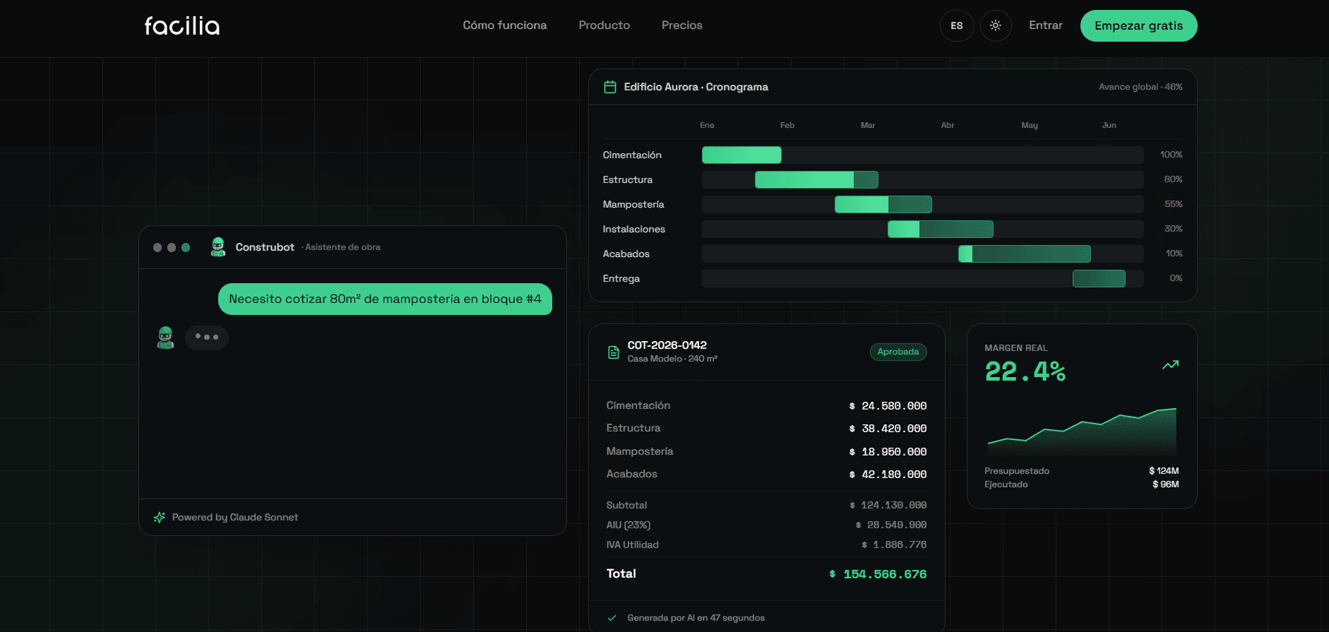Viewport: 1329px width, 632px height.
Task: Click the AIU (23%) row label
Action: click(628, 525)
